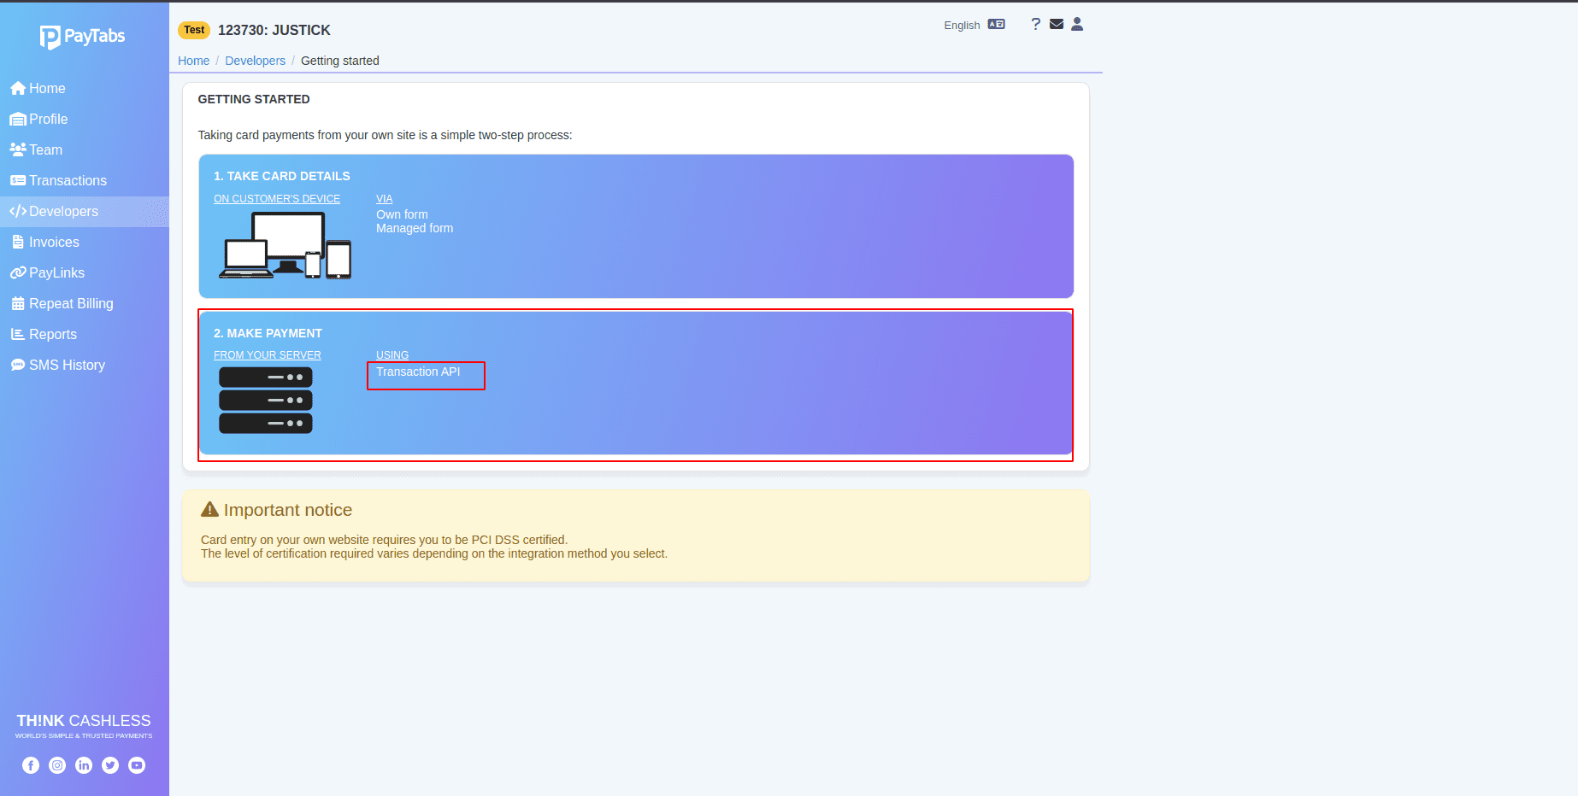This screenshot has width=1578, height=796.
Task: Open the YouTube social icon
Action: tap(137, 765)
